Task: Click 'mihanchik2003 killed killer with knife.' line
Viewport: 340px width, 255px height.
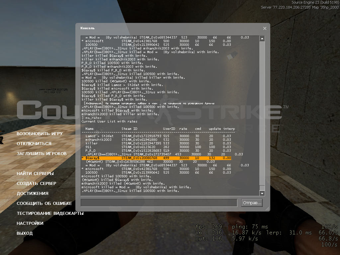Action: (x=120, y=114)
